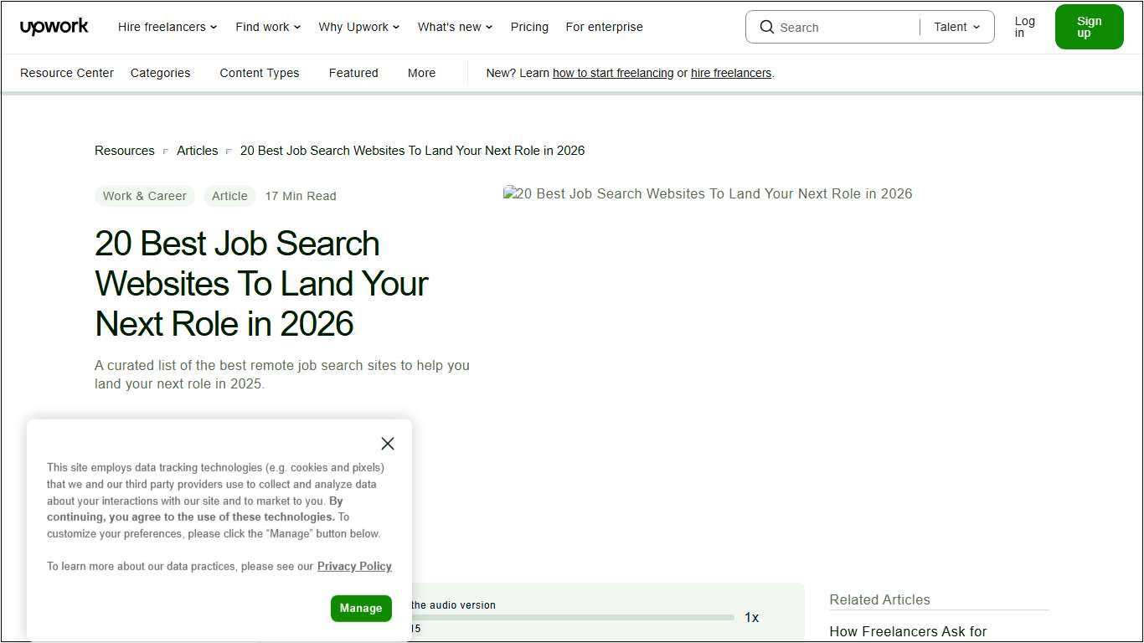
Task: Click the Upwork logo
Action: [54, 26]
